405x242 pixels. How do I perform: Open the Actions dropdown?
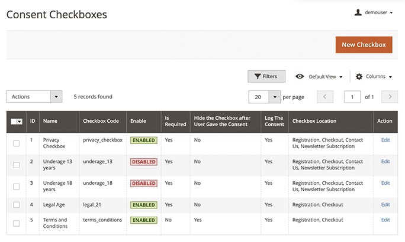point(34,97)
